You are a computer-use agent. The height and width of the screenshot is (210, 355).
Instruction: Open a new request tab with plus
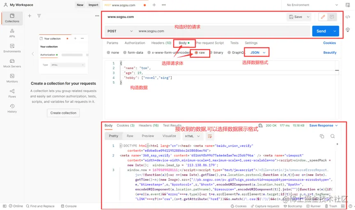pos(154,5)
